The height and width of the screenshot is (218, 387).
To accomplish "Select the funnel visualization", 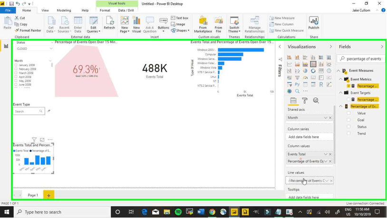I will pyautogui.click(x=297, y=78).
